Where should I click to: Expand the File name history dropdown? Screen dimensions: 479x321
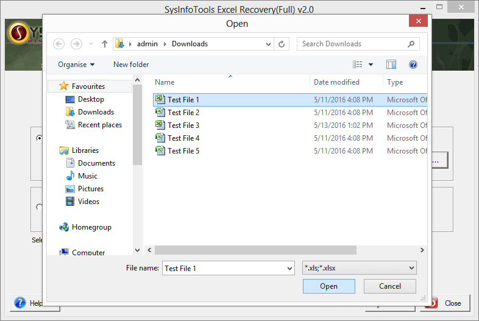(x=289, y=268)
